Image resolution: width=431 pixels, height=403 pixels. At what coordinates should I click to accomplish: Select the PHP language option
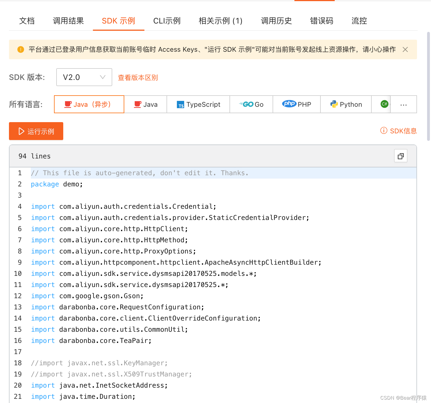point(296,104)
